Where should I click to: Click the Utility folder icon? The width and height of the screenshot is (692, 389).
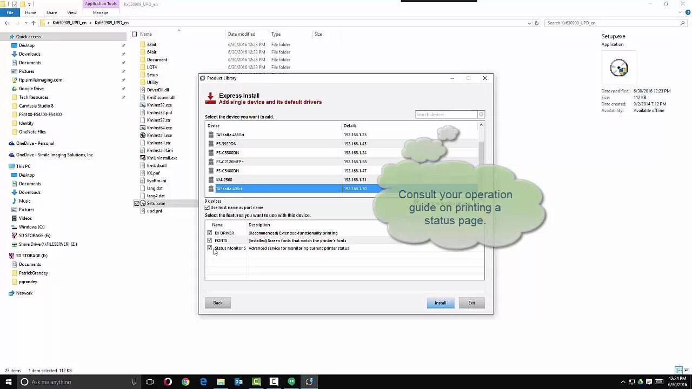(x=143, y=82)
